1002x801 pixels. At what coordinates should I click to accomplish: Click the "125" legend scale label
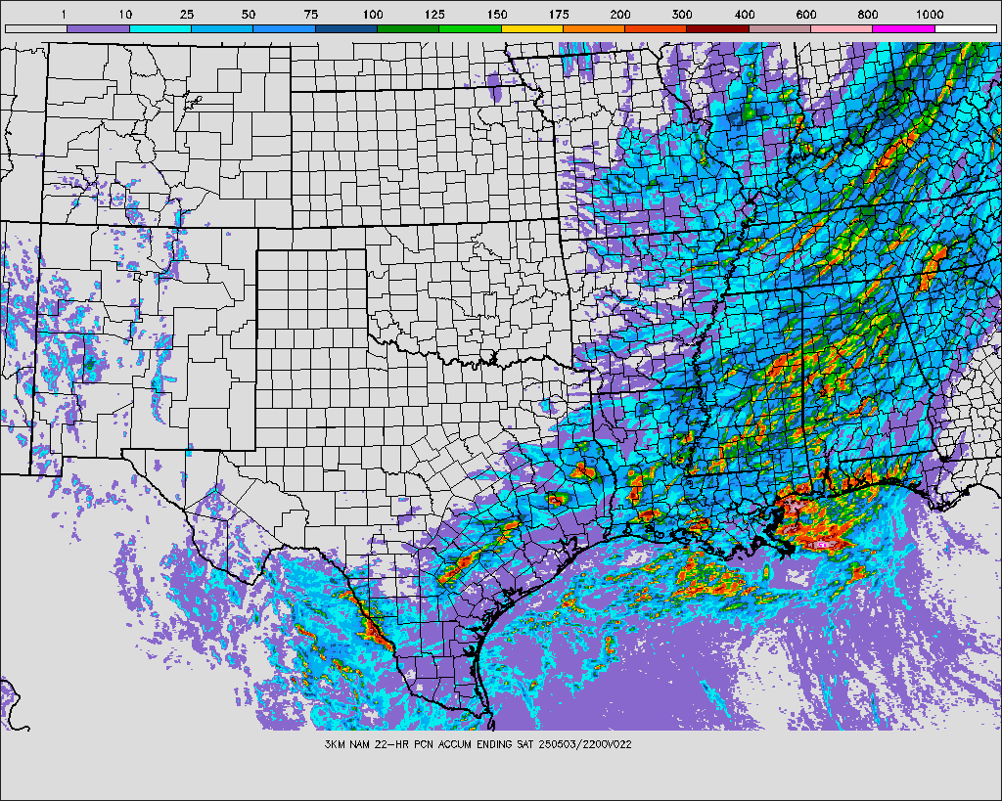click(x=434, y=14)
